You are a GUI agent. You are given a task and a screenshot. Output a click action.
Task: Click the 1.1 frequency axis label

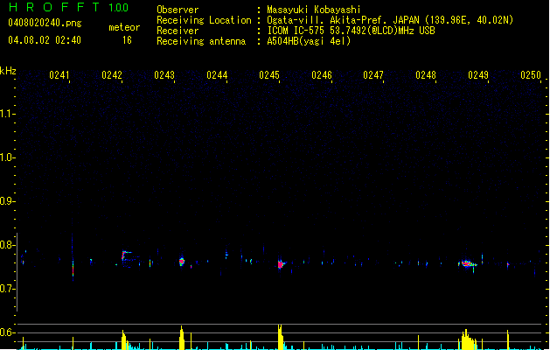6,114
